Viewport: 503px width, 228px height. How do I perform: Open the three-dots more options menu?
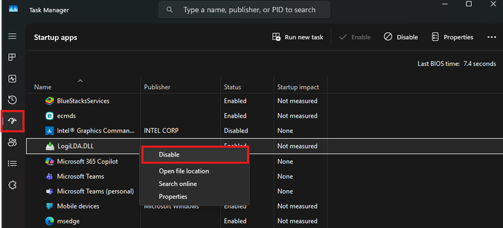click(492, 37)
